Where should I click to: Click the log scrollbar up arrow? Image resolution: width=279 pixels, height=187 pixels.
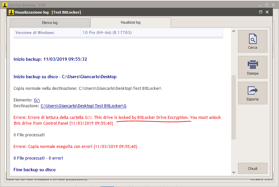point(234,31)
